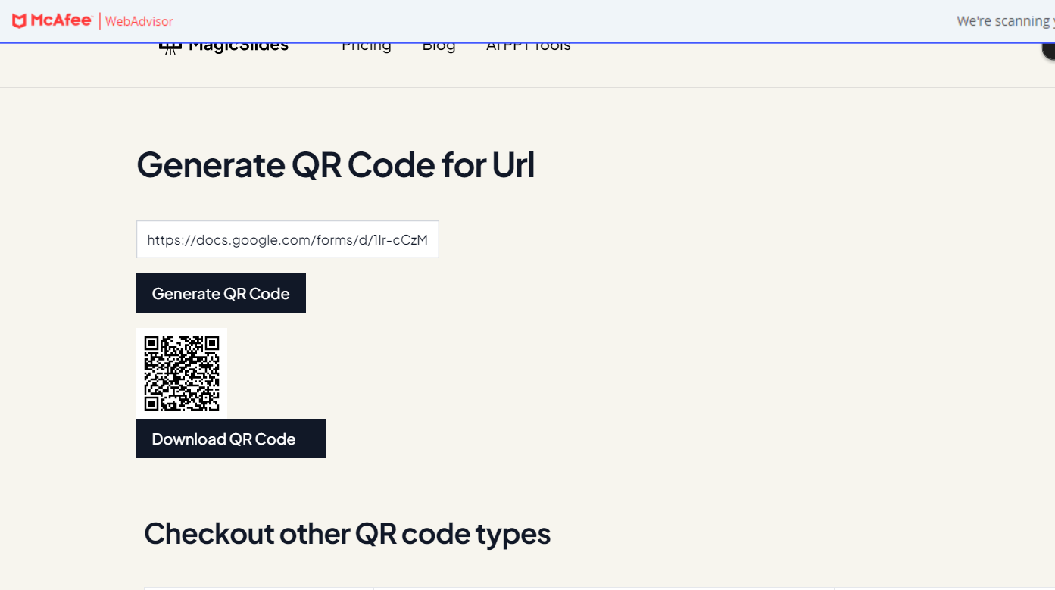Click the McAfee wordmark text
This screenshot has height=590, width=1055.
coord(61,20)
